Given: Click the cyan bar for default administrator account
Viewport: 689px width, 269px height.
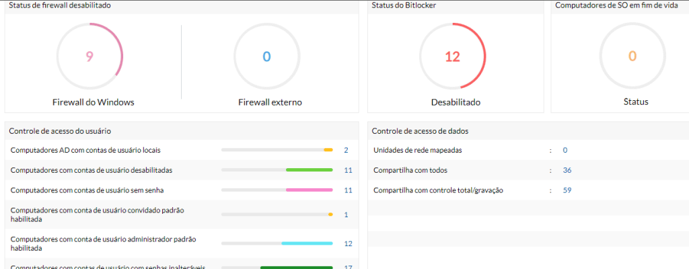Looking at the screenshot, I should coord(307,243).
